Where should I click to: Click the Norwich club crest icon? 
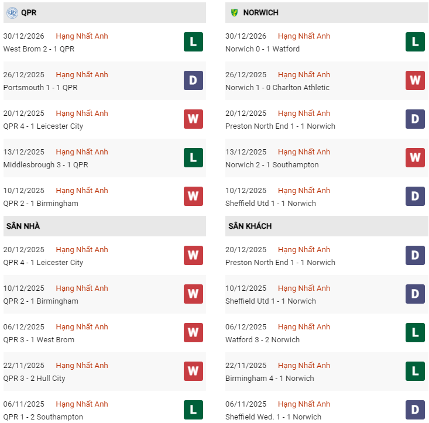(234, 12)
